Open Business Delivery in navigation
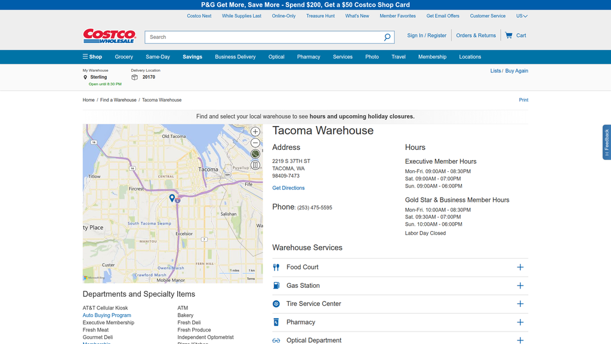The image size is (611, 344). [235, 57]
